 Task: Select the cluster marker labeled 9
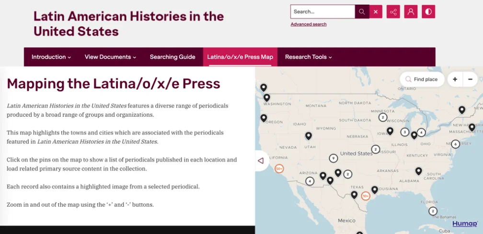click(x=333, y=158)
